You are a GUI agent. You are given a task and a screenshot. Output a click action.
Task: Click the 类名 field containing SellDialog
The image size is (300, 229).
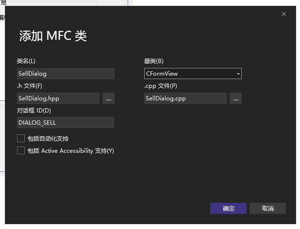point(66,74)
